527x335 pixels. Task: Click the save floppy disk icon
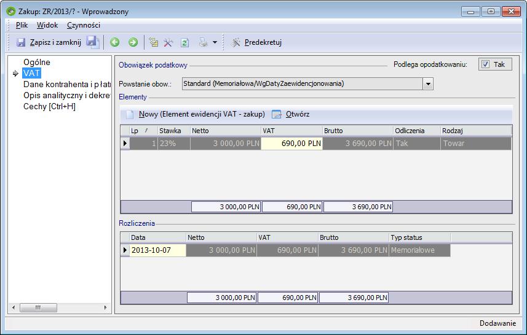coord(21,42)
